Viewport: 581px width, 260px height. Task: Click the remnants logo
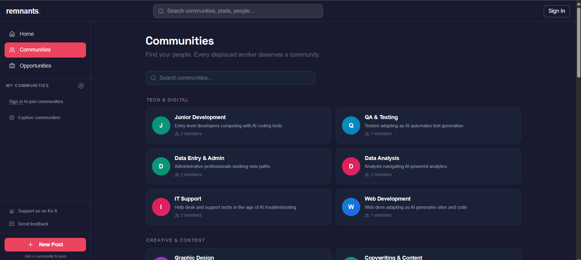coord(23,11)
